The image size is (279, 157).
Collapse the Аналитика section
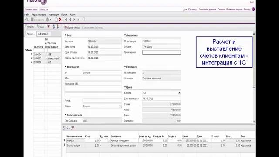(125, 35)
